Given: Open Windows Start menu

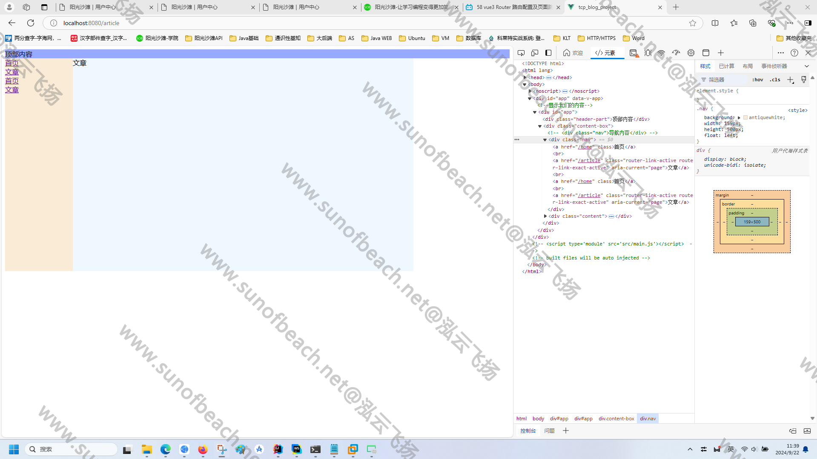Looking at the screenshot, I should (x=14, y=449).
